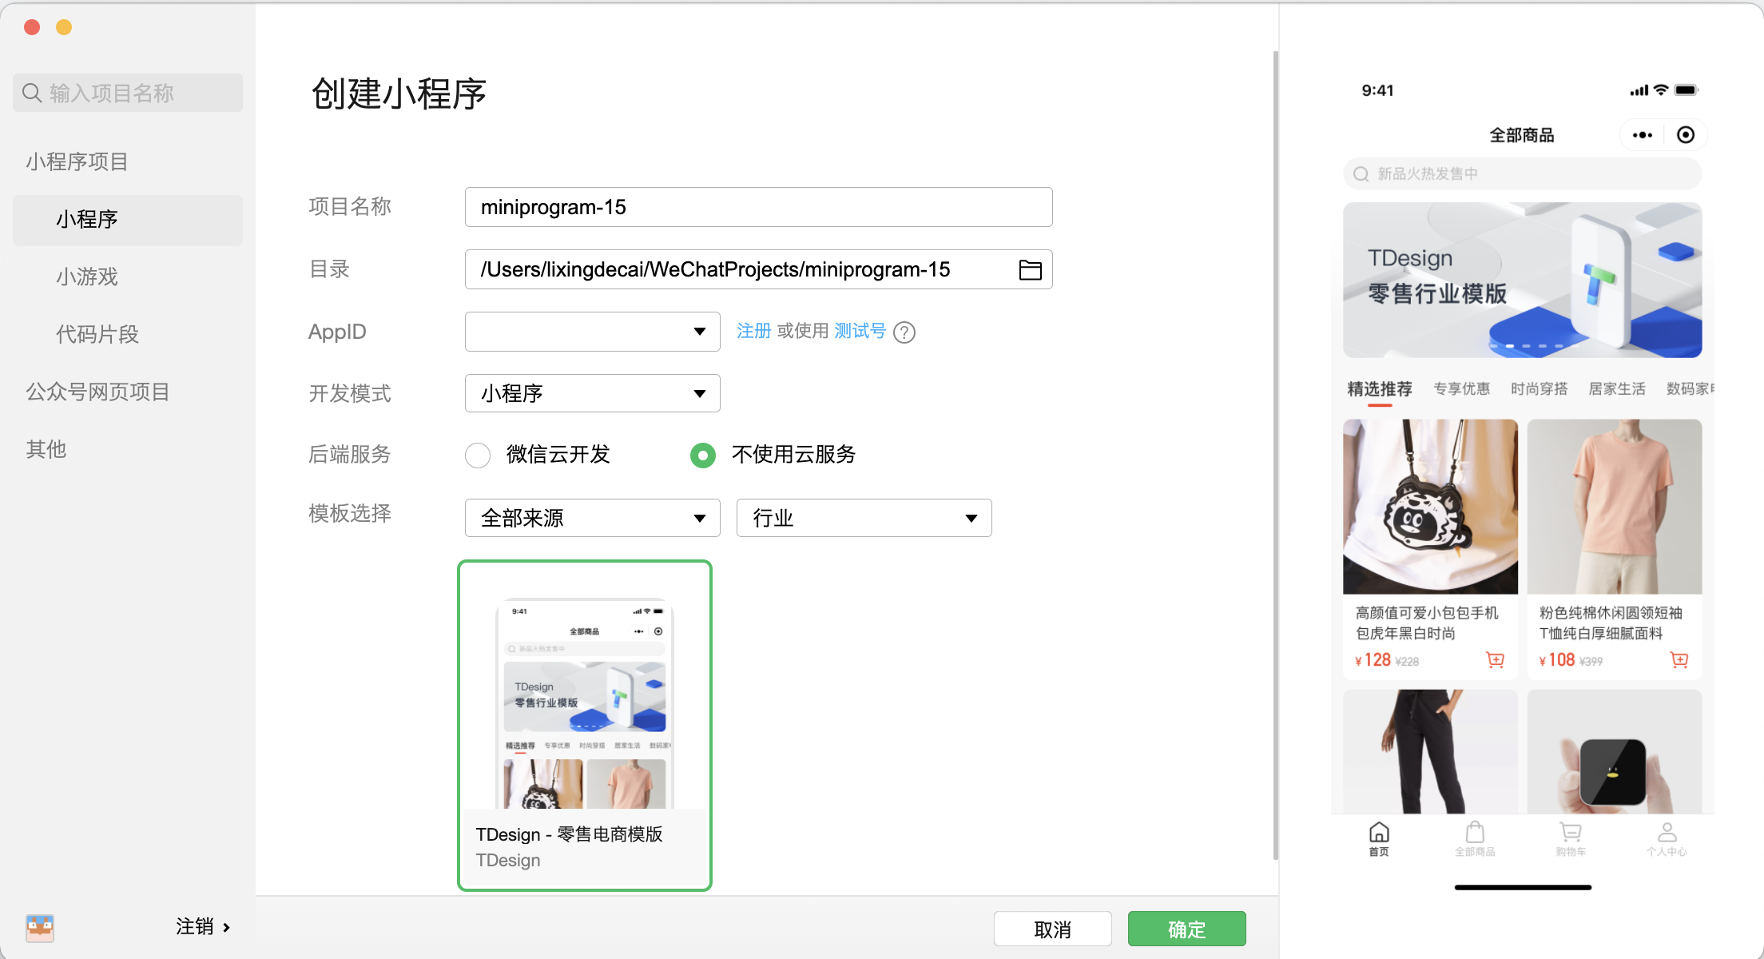Click the 测试号 link
The height and width of the screenshot is (959, 1764).
(860, 331)
